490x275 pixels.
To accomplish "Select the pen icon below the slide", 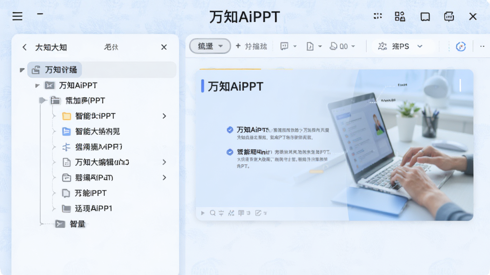I will point(231,213).
